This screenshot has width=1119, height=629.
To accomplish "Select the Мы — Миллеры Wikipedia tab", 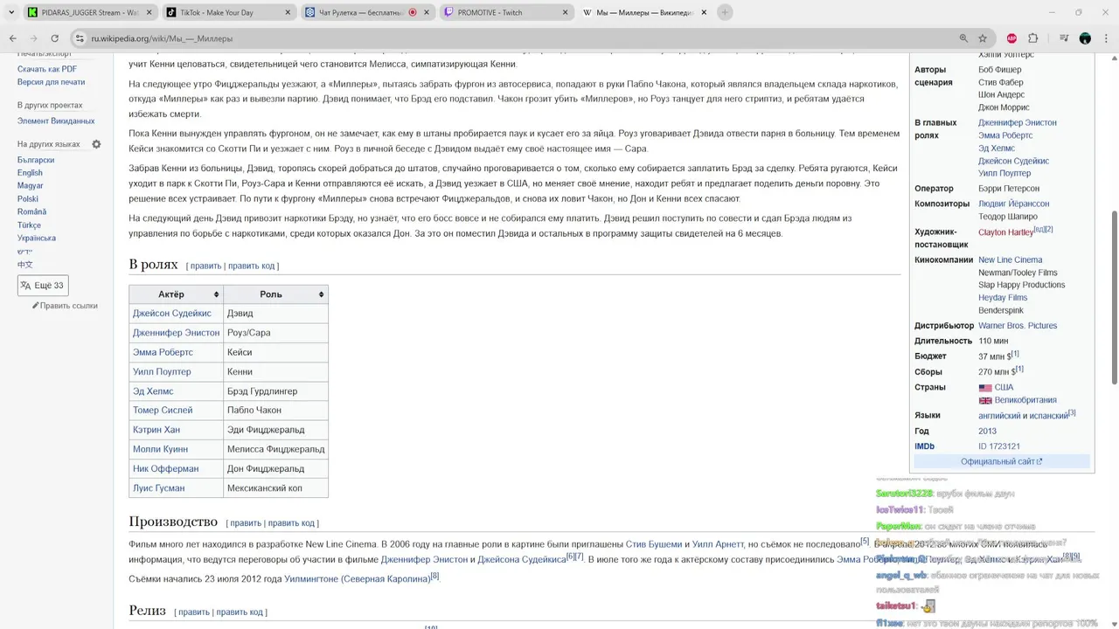I will [643, 12].
